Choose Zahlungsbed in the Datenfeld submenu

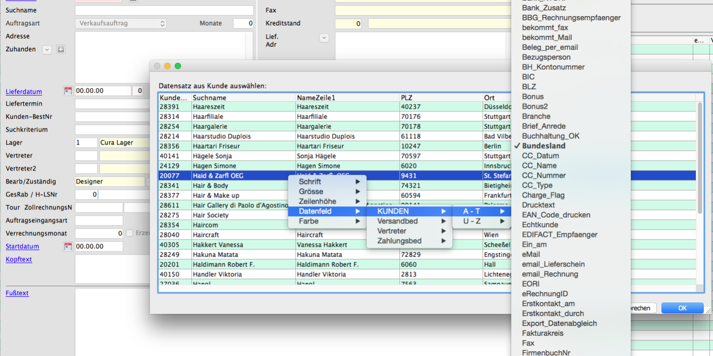click(x=410, y=241)
